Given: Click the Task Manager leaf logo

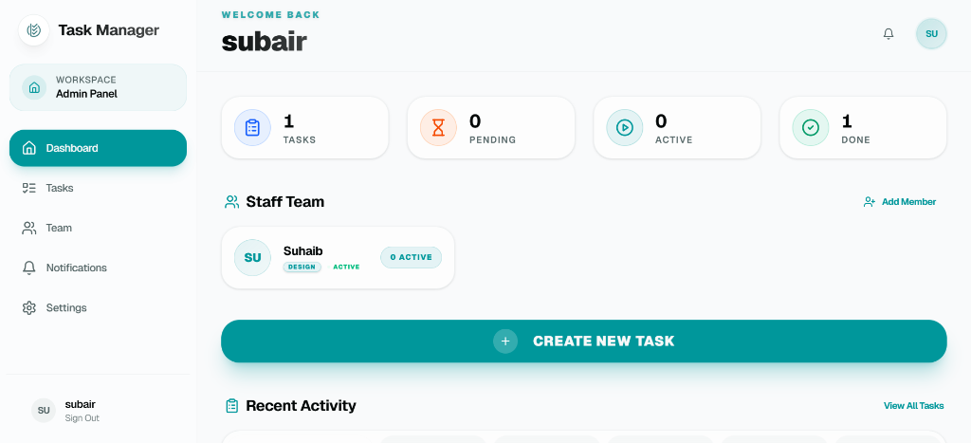Looking at the screenshot, I should point(34,30).
